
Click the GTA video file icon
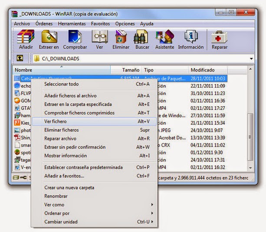[17, 108]
